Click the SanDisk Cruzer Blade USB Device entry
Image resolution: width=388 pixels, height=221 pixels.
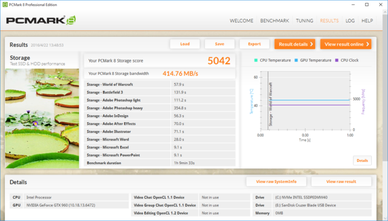[x=306, y=205]
